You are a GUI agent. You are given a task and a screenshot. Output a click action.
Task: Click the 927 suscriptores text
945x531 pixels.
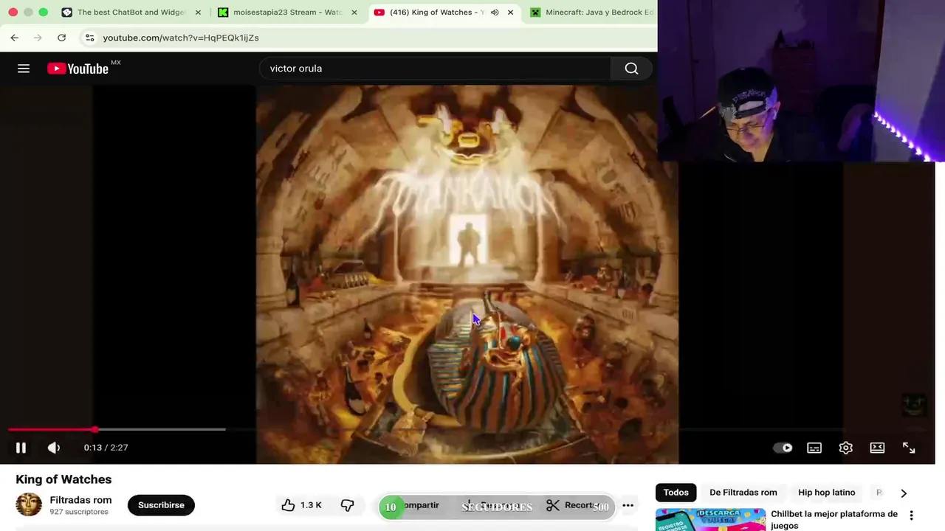point(79,512)
